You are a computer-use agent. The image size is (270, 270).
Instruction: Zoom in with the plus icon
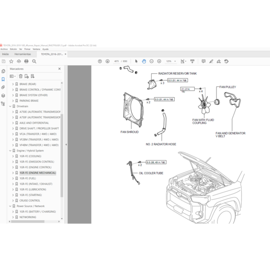coord(159,61)
